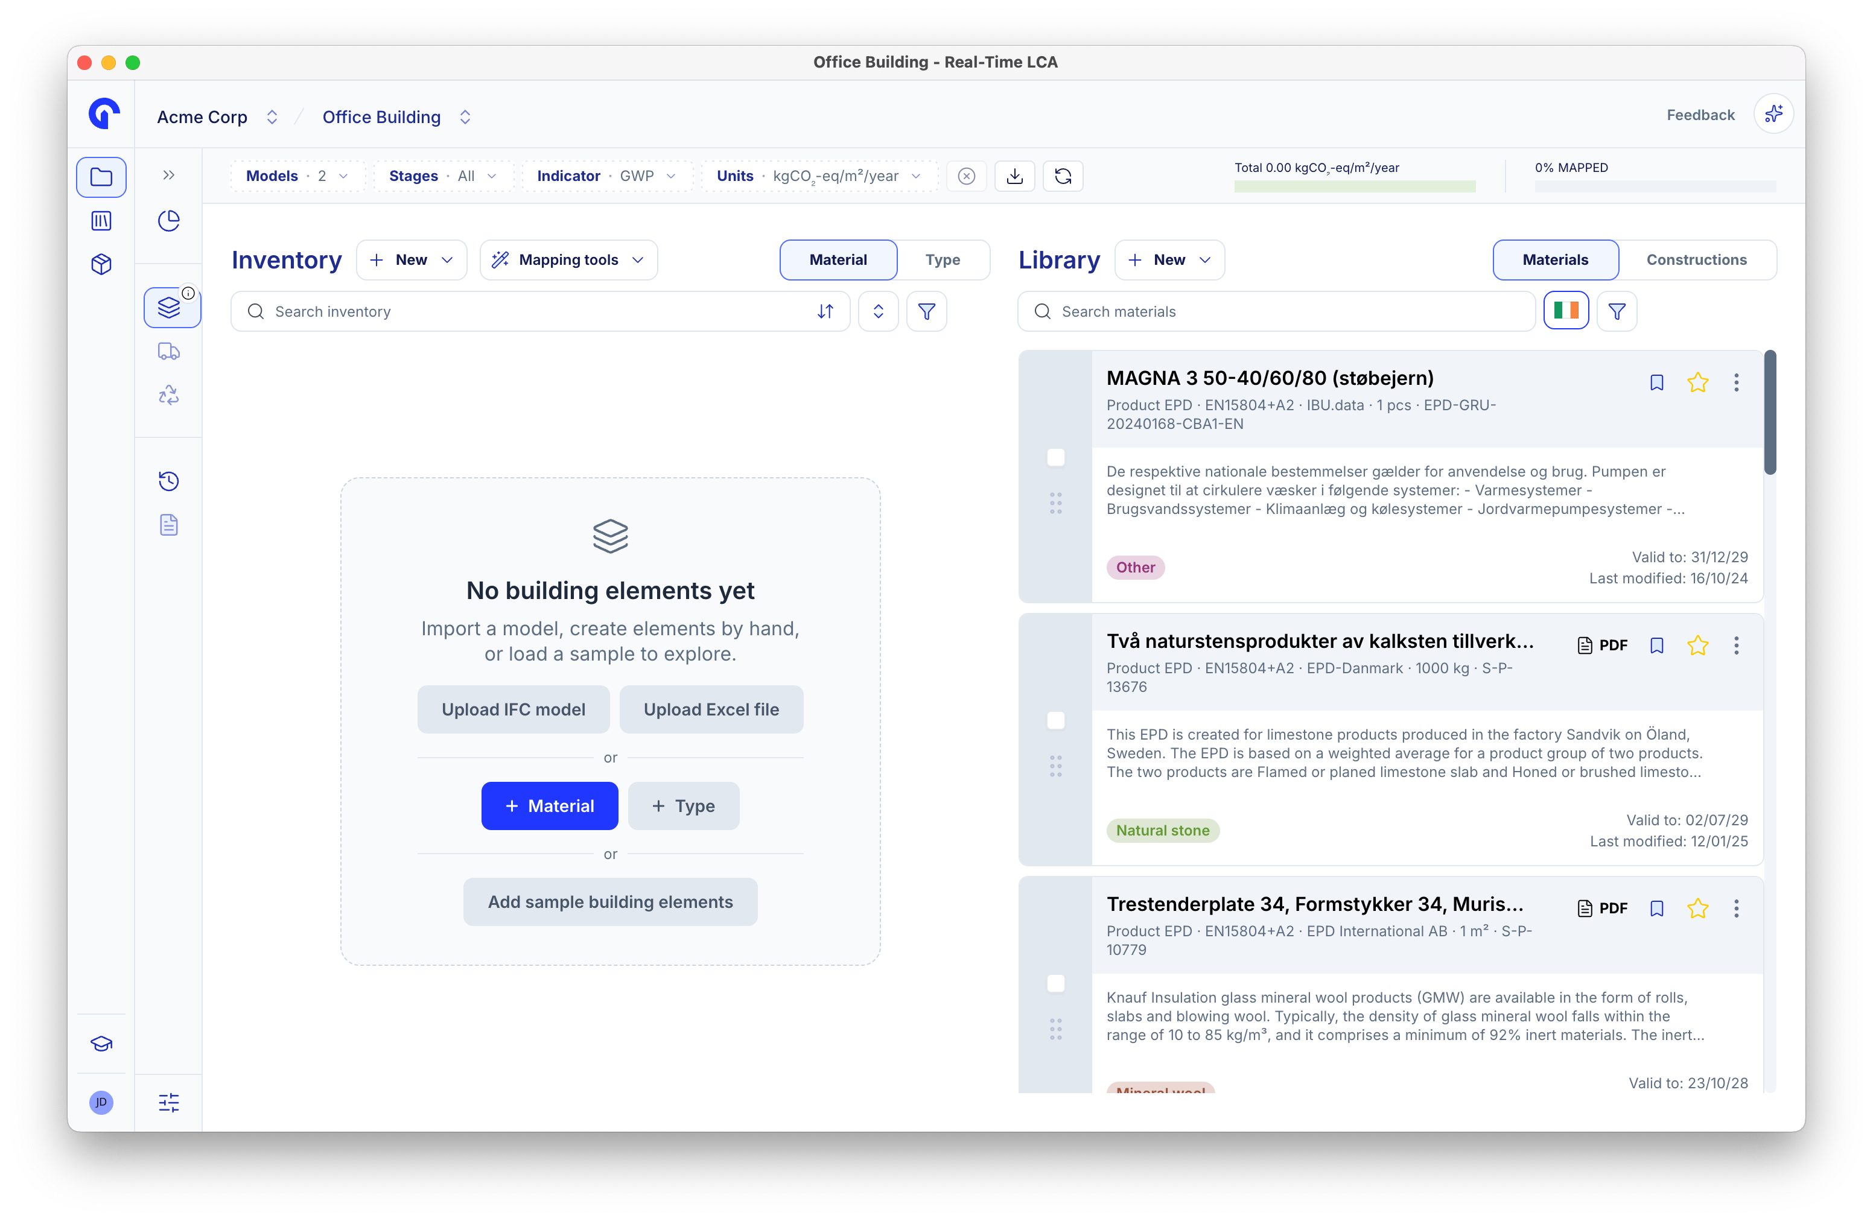Clear filters with the circled X icon
Screen dimensions: 1873x1221
click(967, 176)
